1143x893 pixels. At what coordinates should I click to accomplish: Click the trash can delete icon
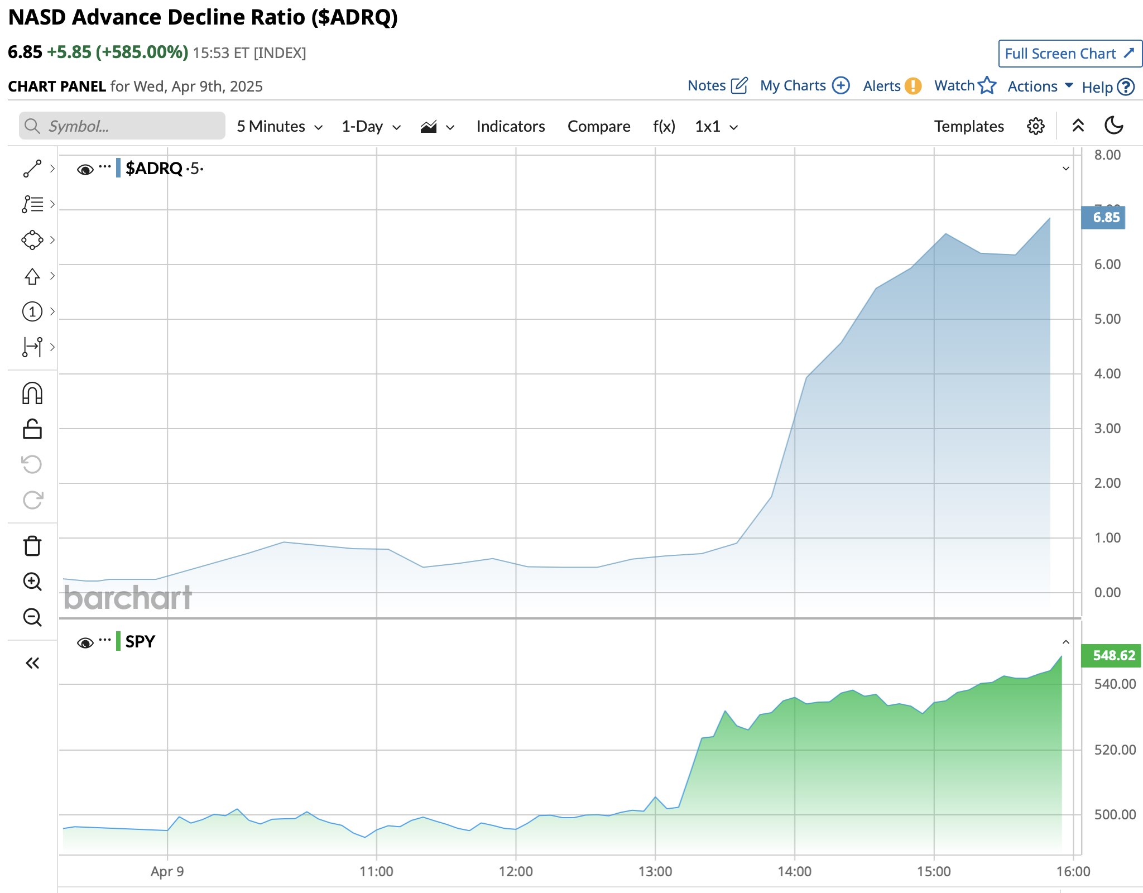point(32,546)
